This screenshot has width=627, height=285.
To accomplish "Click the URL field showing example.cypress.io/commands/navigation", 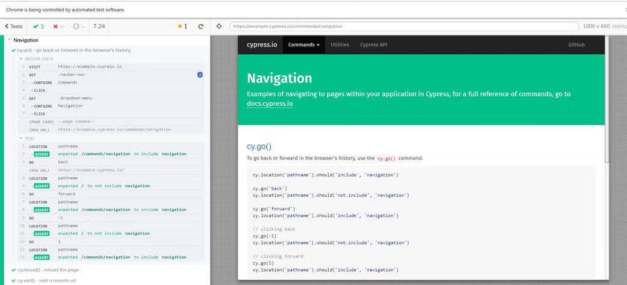I will tap(404, 26).
